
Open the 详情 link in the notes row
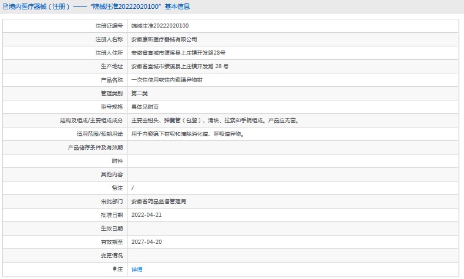[137, 269]
